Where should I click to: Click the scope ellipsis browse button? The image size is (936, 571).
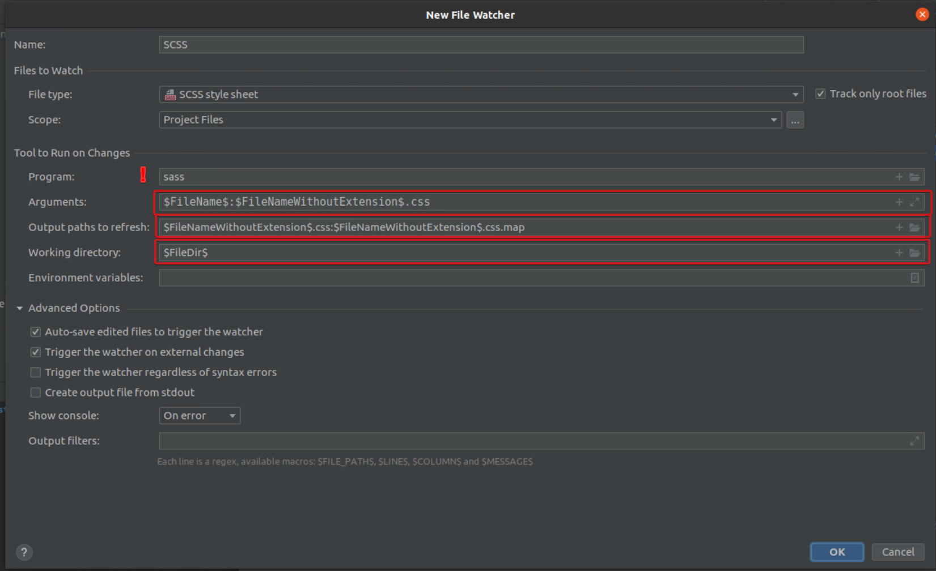[795, 120]
